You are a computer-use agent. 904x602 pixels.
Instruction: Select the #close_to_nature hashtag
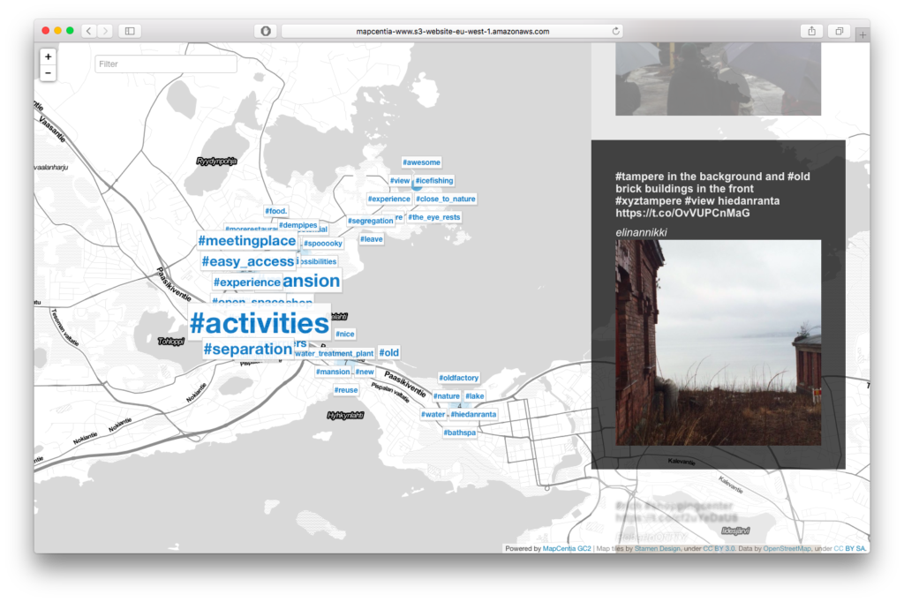(446, 199)
